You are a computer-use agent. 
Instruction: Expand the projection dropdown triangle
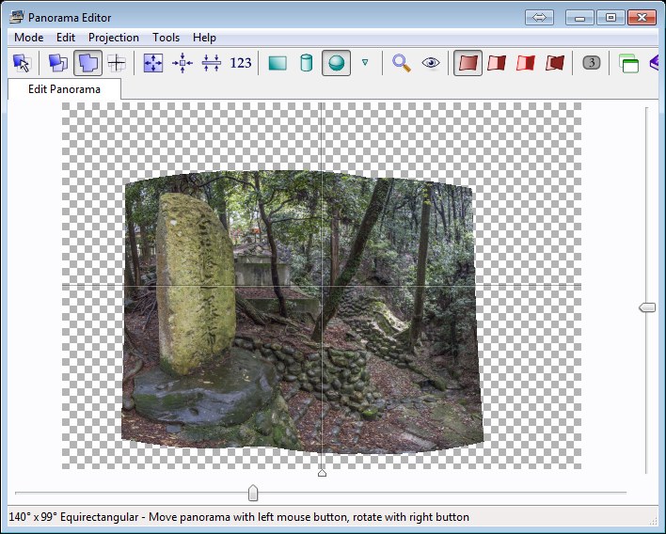pyautogui.click(x=364, y=63)
